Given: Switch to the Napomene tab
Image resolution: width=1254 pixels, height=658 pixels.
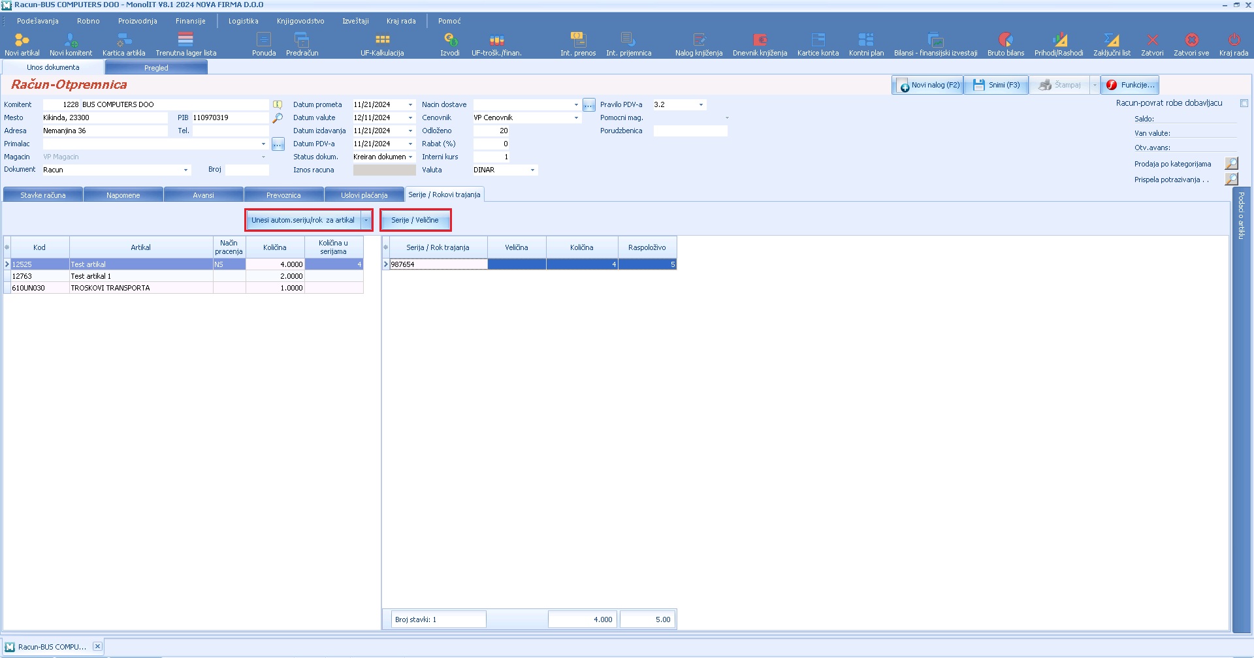Looking at the screenshot, I should point(123,195).
